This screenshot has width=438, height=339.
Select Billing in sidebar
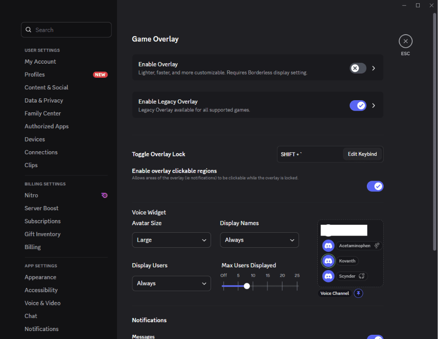point(33,247)
